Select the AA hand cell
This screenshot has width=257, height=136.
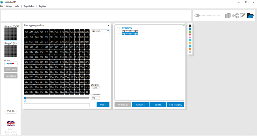coord(26,32)
